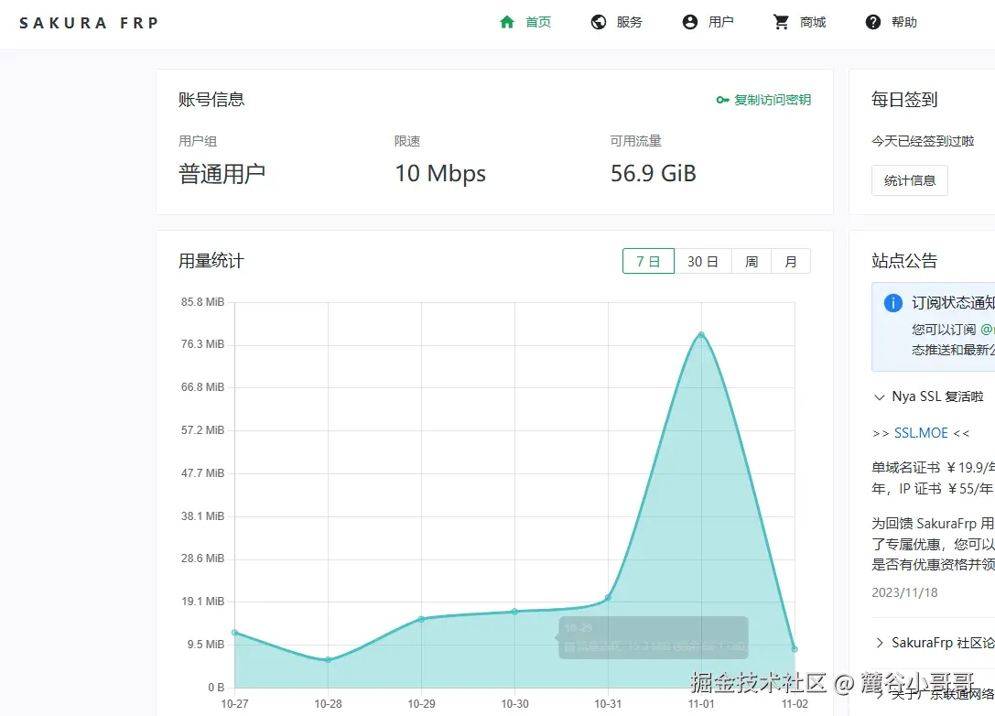The height and width of the screenshot is (716, 995).
Task: Switch to the 月 view tab
Action: click(x=791, y=261)
